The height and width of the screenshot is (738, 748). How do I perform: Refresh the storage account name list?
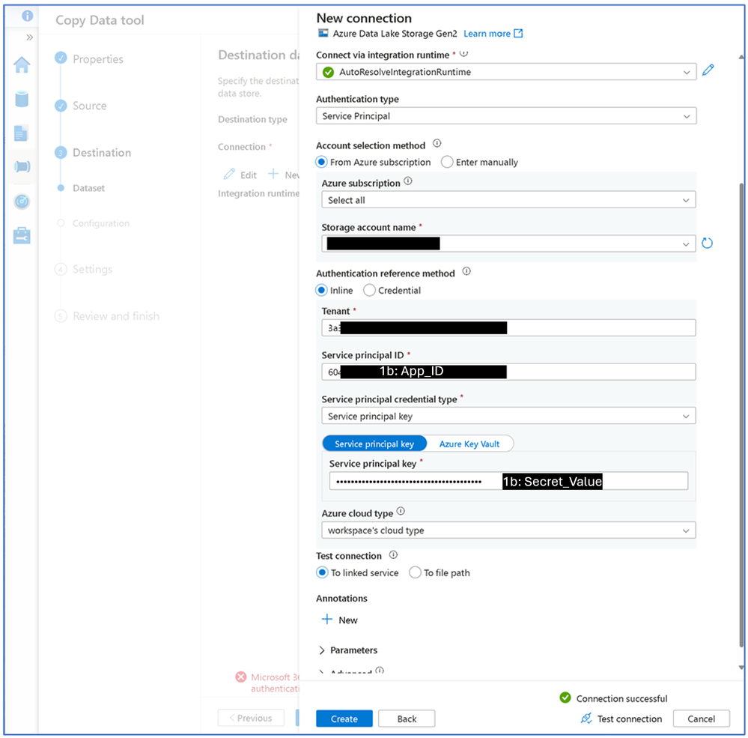tap(707, 243)
